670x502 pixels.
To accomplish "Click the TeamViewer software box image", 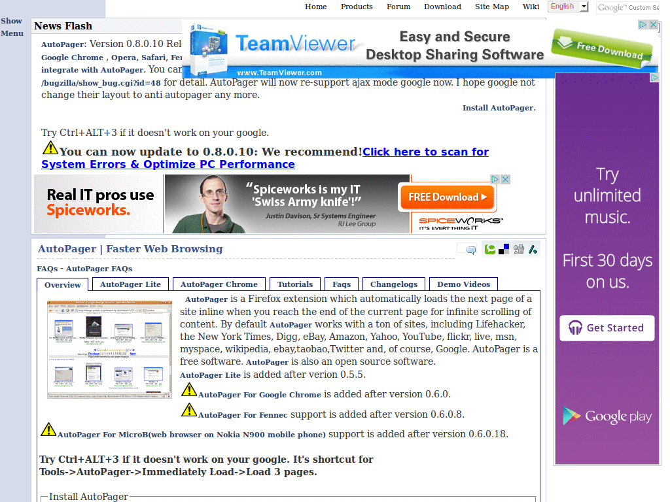I will point(209,49).
